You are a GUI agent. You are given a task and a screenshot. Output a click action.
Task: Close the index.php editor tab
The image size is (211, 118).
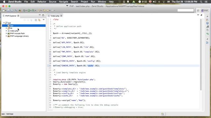(x=61, y=16)
